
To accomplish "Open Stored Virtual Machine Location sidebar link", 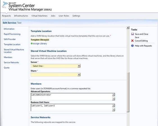I will (14, 51).
